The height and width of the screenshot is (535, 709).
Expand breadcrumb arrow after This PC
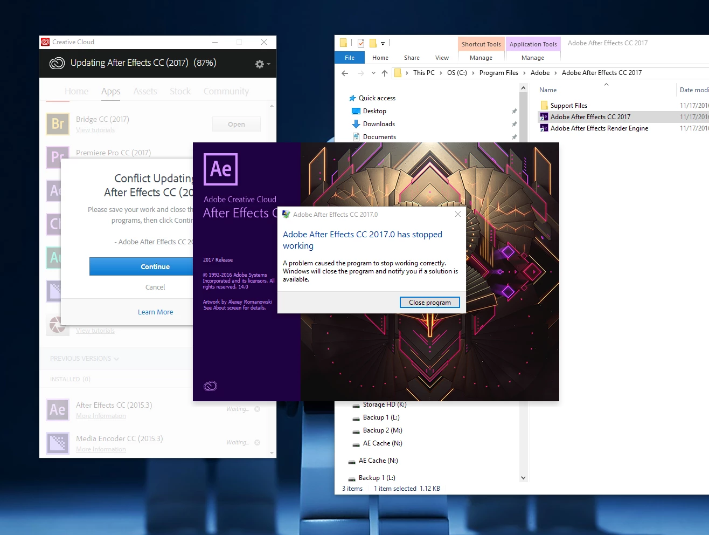441,73
